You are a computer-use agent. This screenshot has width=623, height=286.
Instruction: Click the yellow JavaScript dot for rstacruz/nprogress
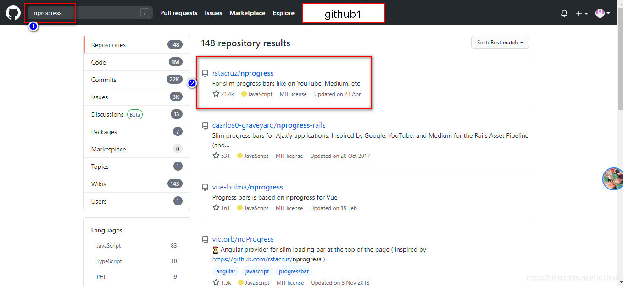pyautogui.click(x=244, y=94)
